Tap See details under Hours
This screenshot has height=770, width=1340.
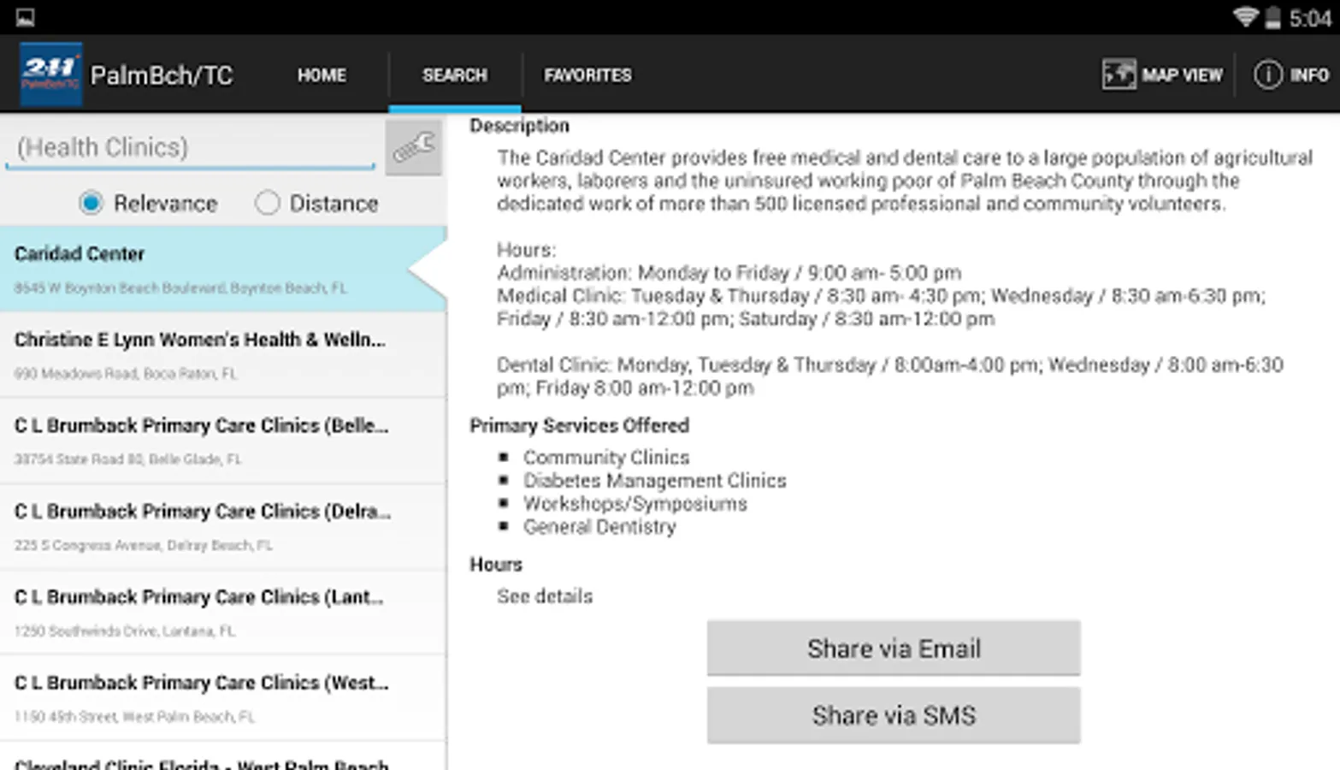545,596
